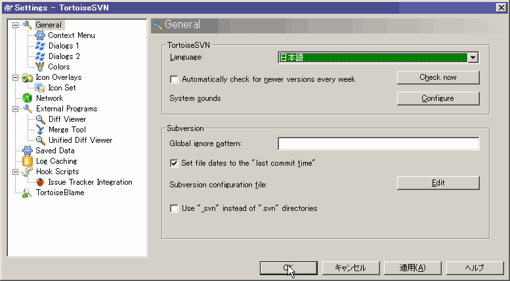Click the Context Menu gear icon

(x=39, y=35)
